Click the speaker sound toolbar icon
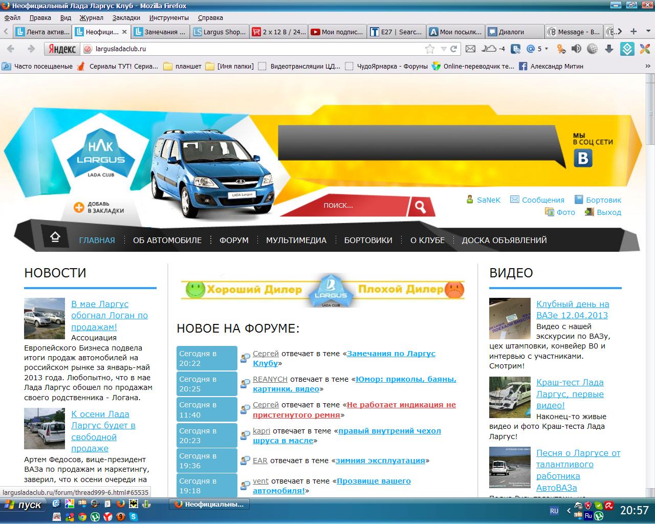Screen dimensions: 655x524 tap(576, 49)
